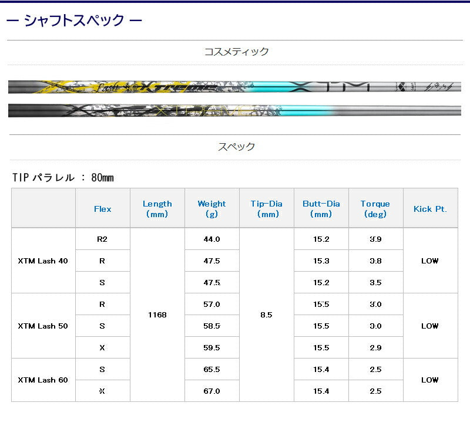Click the 44.0 weight cell
470x426 pixels.
coord(212,239)
